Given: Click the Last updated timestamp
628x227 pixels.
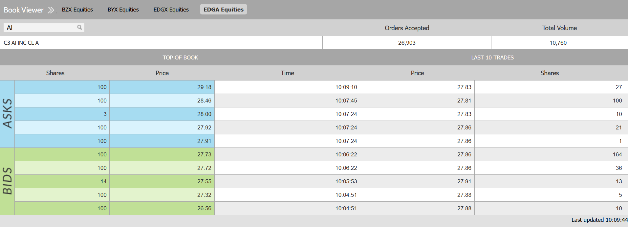Looking at the screenshot, I should (x=599, y=220).
